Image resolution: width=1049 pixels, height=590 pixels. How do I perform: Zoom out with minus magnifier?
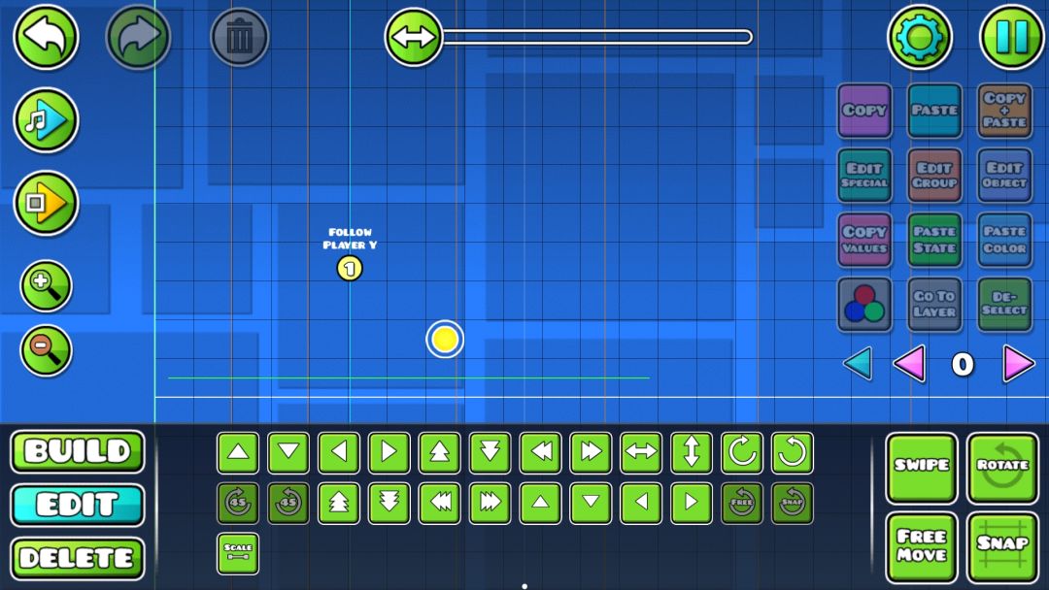(46, 350)
